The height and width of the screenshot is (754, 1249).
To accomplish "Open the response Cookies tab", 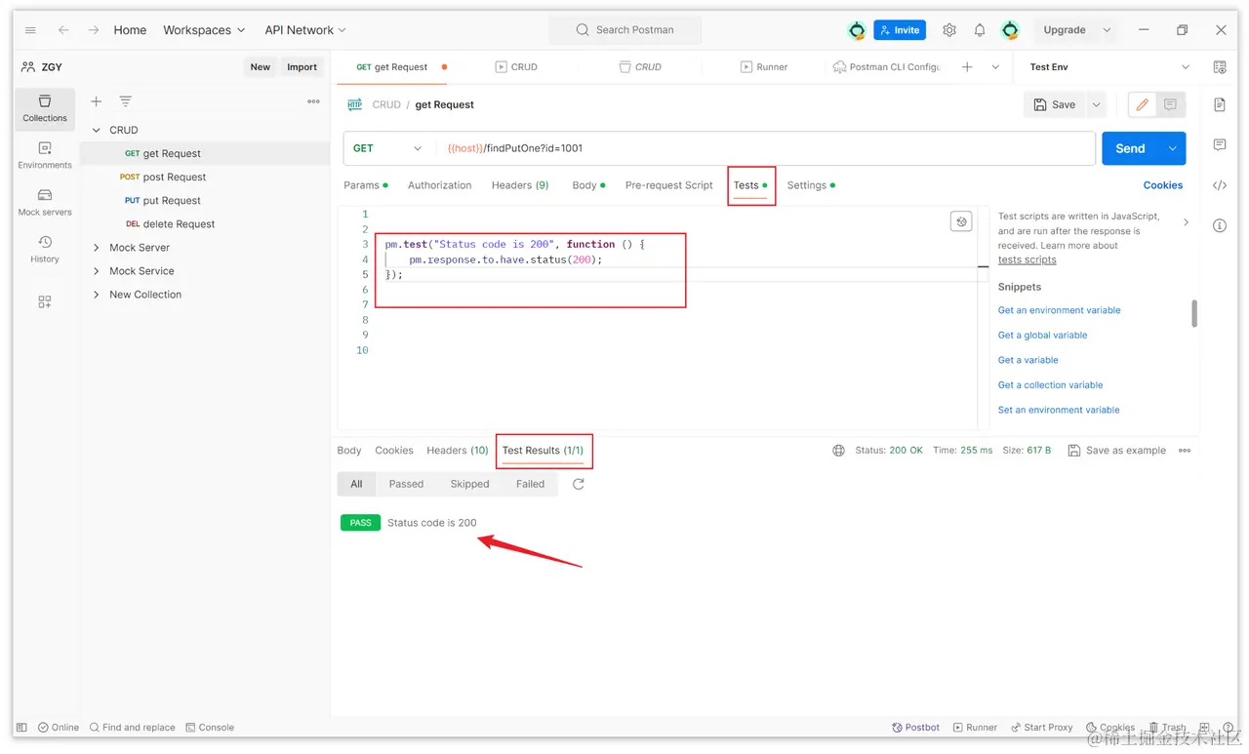I will pos(394,451).
